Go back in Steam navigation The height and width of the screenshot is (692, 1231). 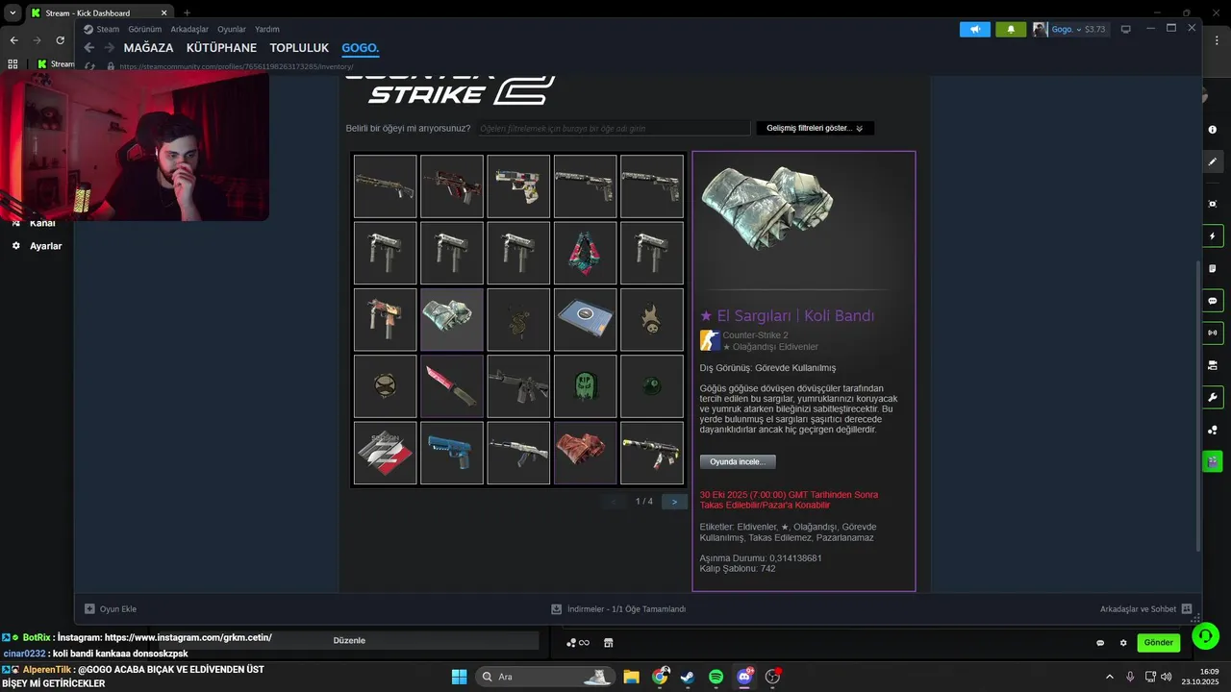(89, 48)
